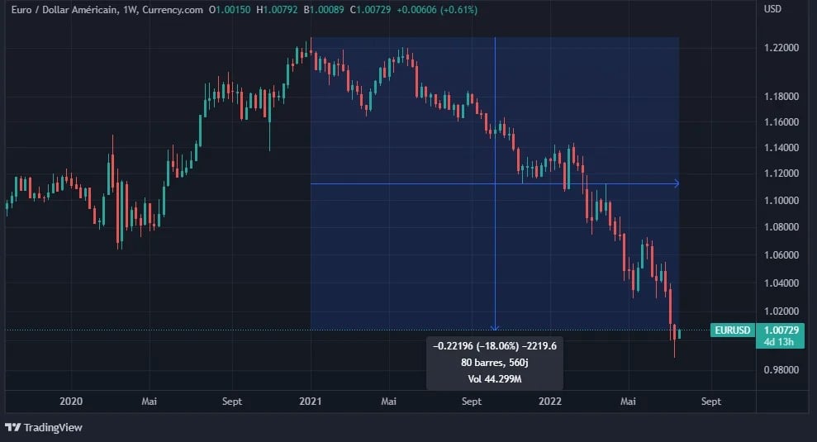Click the USD currency label
Viewport: 817px width, 442px height.
click(x=772, y=9)
